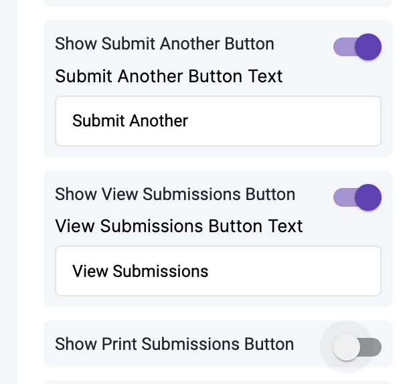Viewport: 411px width, 384px height.
Task: Click the "Show View Submissions Button" label
Action: pos(175,194)
